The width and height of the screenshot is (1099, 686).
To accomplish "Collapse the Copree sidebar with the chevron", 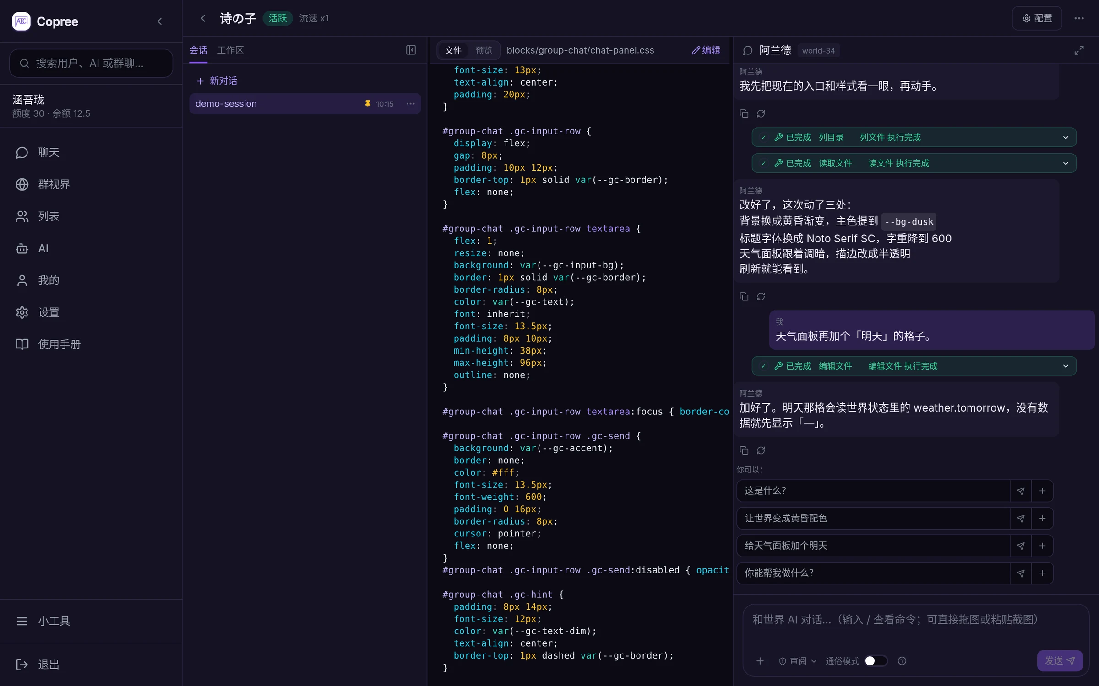I will coord(159,21).
